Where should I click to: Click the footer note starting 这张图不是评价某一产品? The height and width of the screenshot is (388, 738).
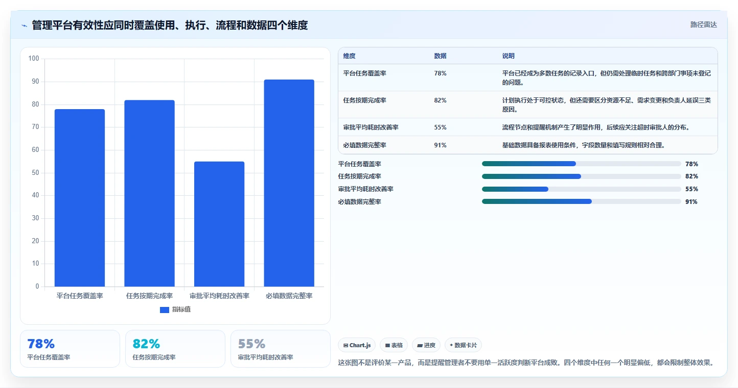click(x=526, y=363)
